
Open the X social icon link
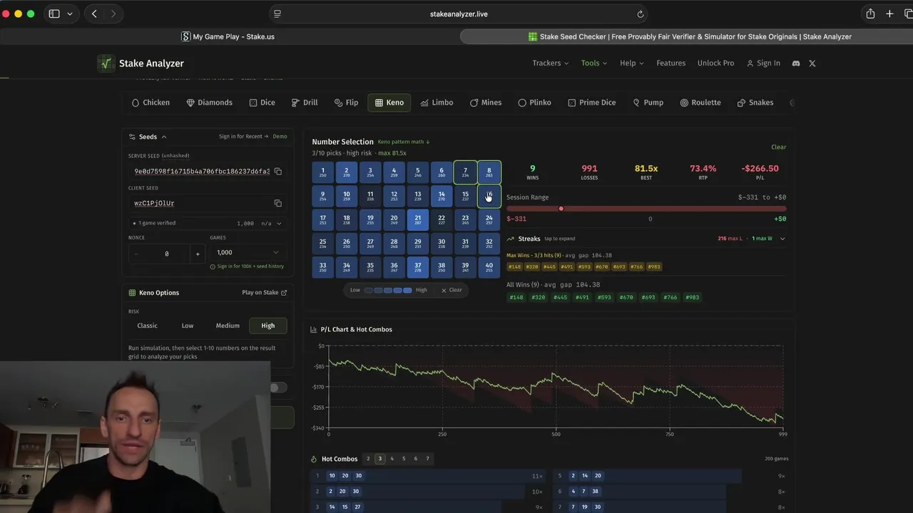tap(812, 63)
